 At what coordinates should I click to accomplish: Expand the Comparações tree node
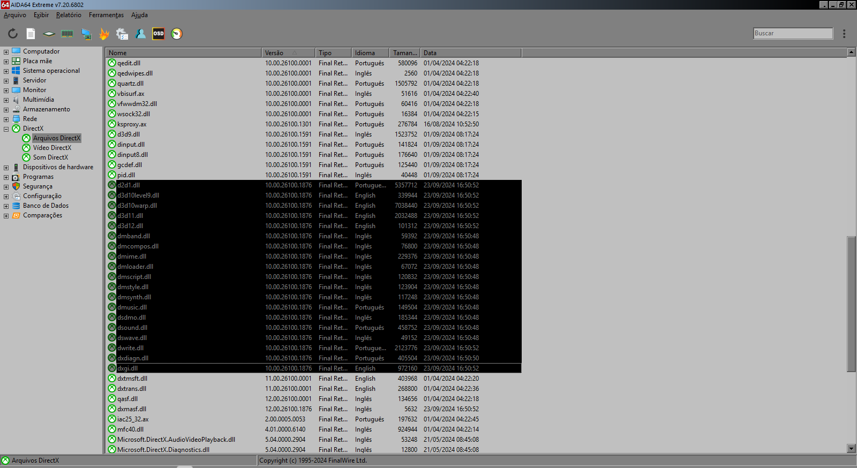pyautogui.click(x=6, y=216)
